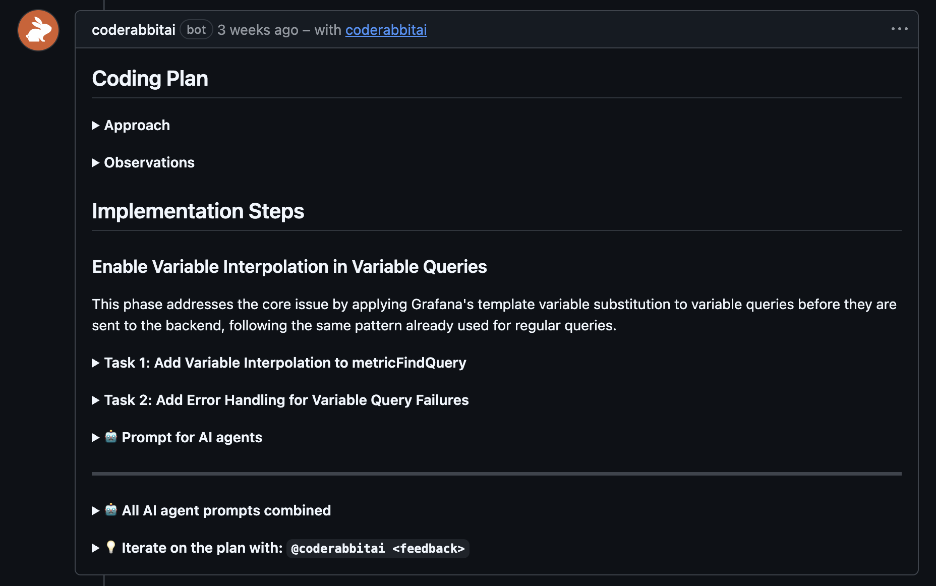
Task: Open the coderabbitai profile link
Action: (x=386, y=30)
